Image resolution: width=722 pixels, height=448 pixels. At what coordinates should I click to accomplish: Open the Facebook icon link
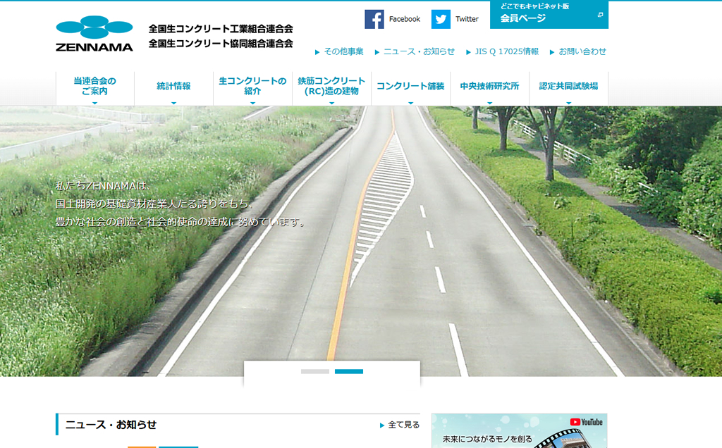[374, 19]
